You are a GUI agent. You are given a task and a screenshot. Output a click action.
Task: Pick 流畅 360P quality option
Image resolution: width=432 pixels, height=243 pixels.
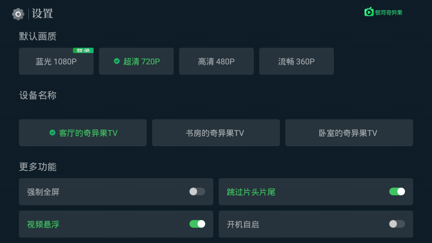(x=297, y=62)
